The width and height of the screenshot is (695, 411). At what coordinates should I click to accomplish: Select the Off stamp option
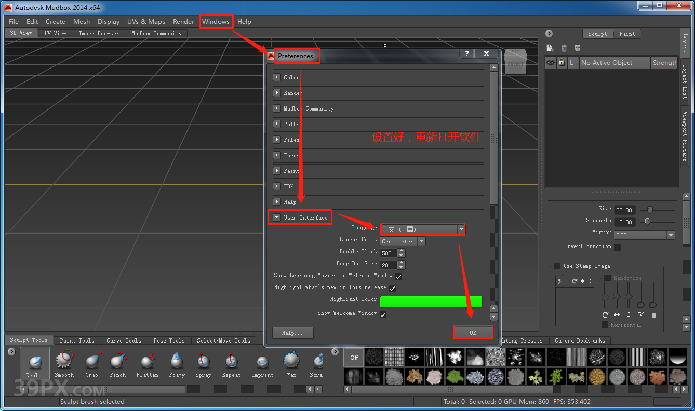click(353, 358)
